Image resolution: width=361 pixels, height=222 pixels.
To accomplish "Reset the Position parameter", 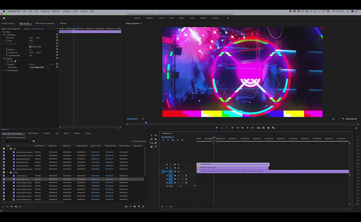I will 57,37.
